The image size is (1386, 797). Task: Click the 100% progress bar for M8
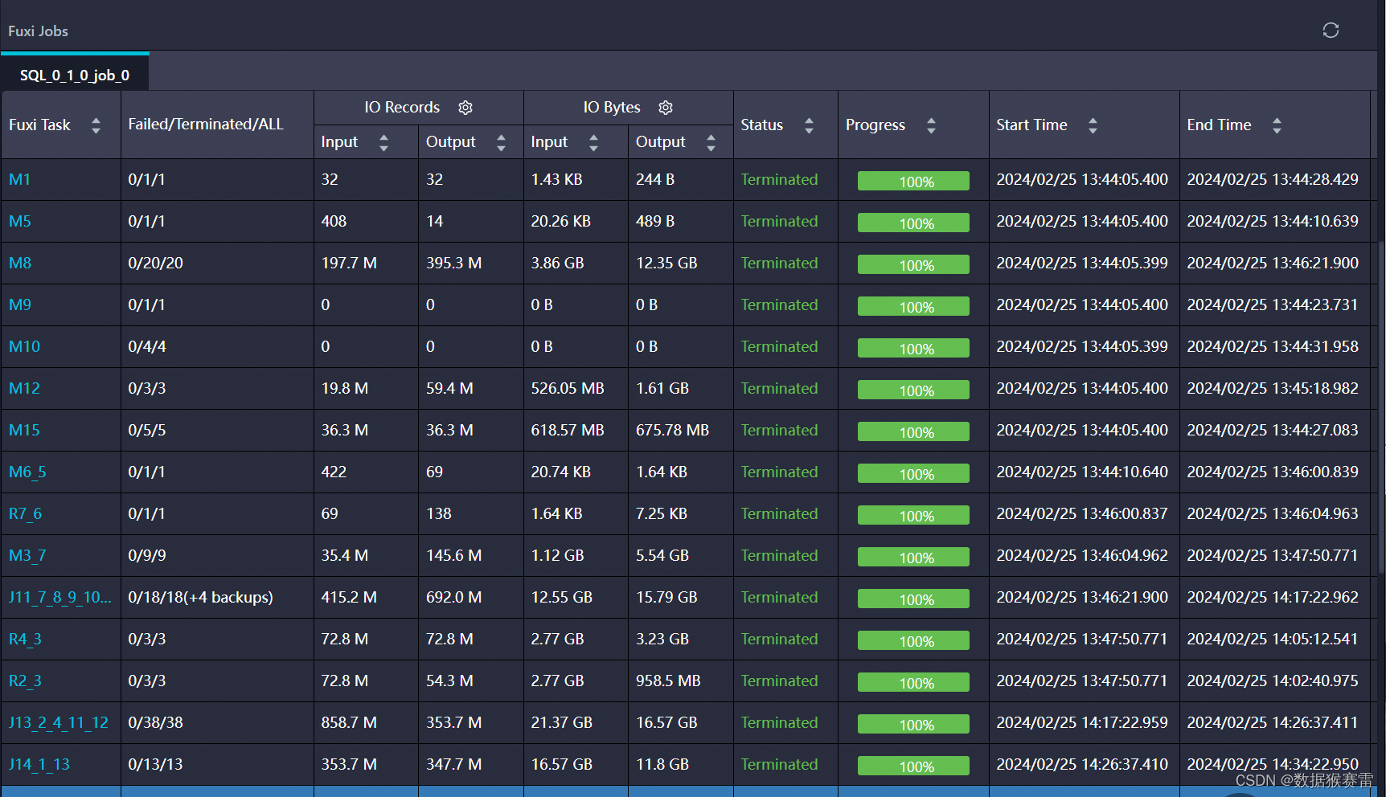pos(913,264)
